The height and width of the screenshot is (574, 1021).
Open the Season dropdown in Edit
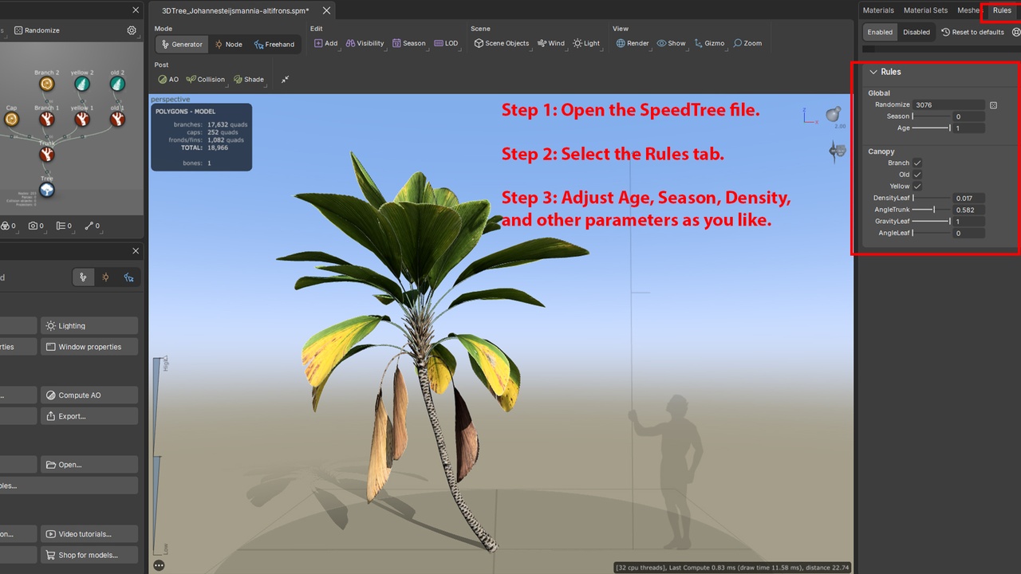pyautogui.click(x=408, y=43)
